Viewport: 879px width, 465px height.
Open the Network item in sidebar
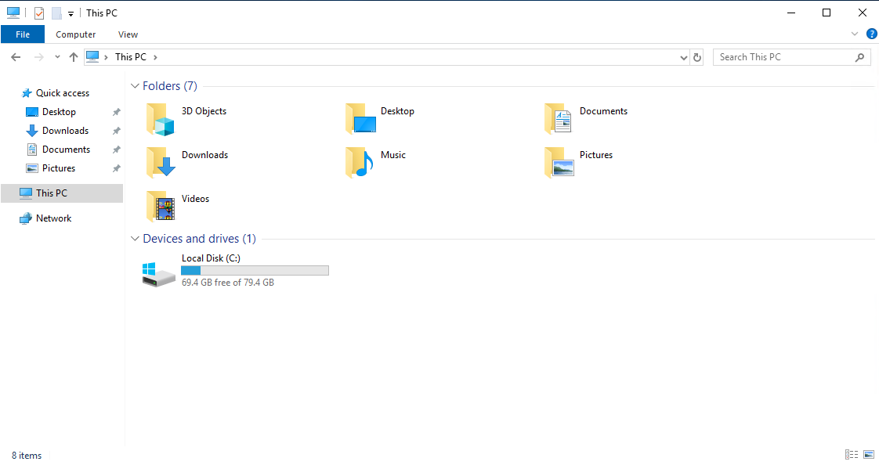coord(52,218)
